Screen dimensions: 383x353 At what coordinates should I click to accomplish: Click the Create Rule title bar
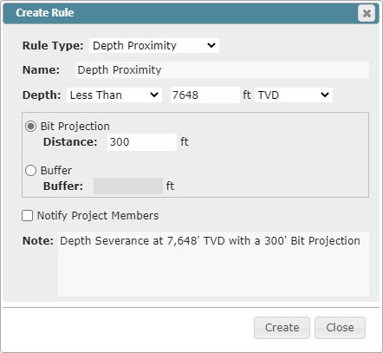pos(180,13)
